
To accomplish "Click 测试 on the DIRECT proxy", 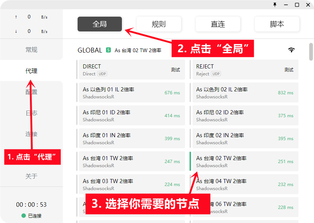I will coord(175,70).
